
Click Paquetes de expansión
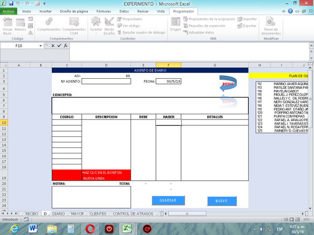204,26
